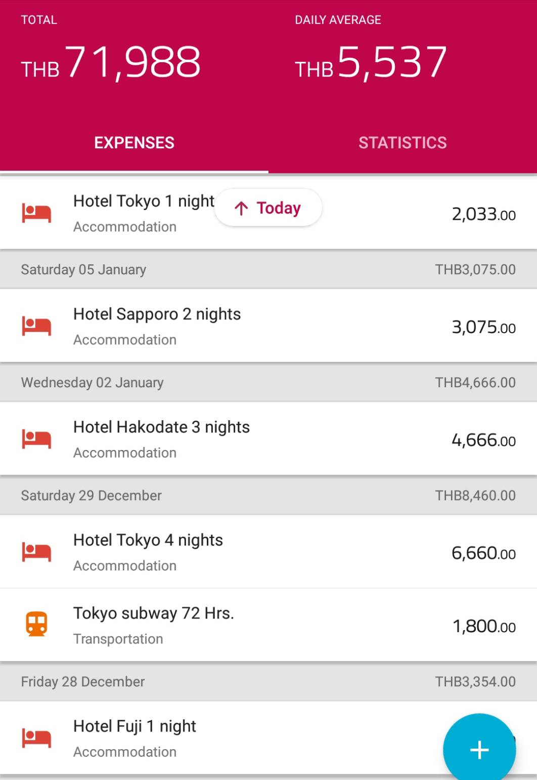
Task: Tap the total amount THB 71,988
Action: click(x=111, y=62)
